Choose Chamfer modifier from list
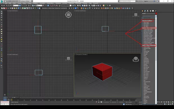The height and width of the screenshot is (109, 174). [x=145, y=54]
